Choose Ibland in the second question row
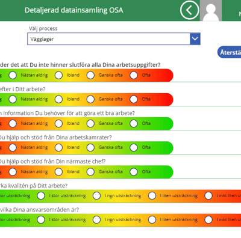Viewport: 241px width, 238px height. tap(59, 99)
